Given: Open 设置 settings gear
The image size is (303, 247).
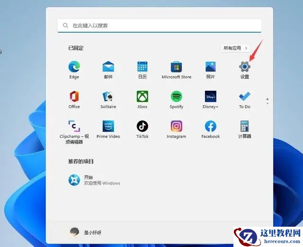Looking at the screenshot, I should click(245, 70).
